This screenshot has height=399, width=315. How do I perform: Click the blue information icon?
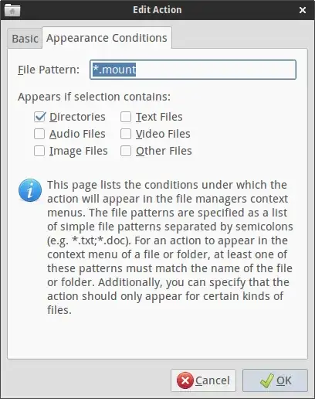(x=30, y=190)
